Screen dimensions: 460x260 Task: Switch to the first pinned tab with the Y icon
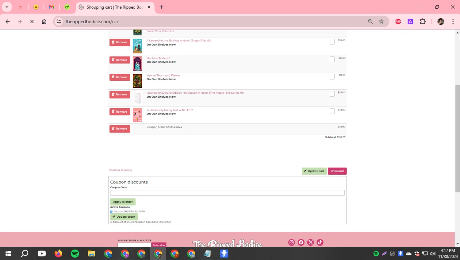point(21,7)
